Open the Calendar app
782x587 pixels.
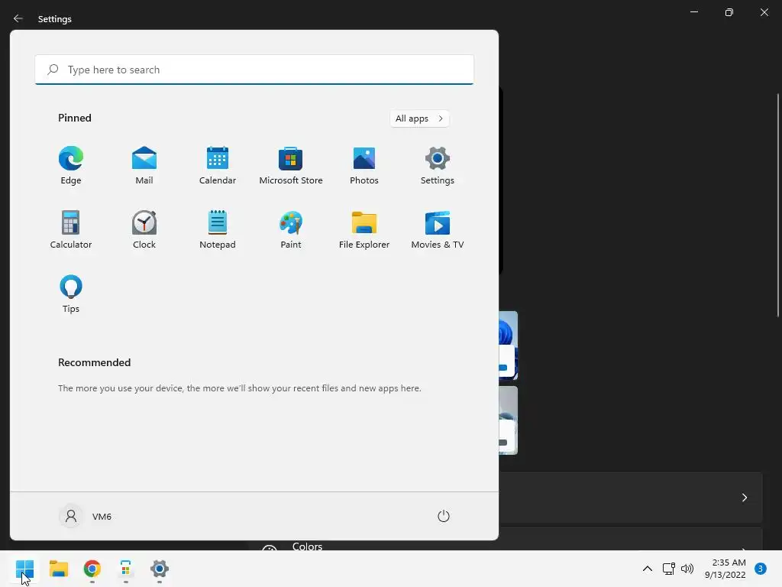[x=218, y=166]
